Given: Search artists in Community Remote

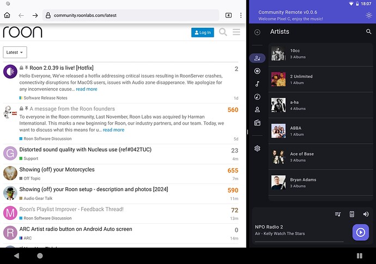Looking at the screenshot, I should pos(368,32).
